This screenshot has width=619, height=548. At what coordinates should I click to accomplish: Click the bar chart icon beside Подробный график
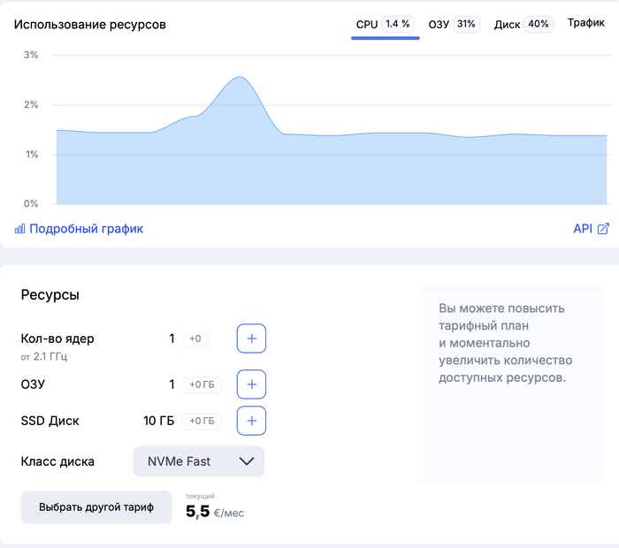tap(19, 229)
